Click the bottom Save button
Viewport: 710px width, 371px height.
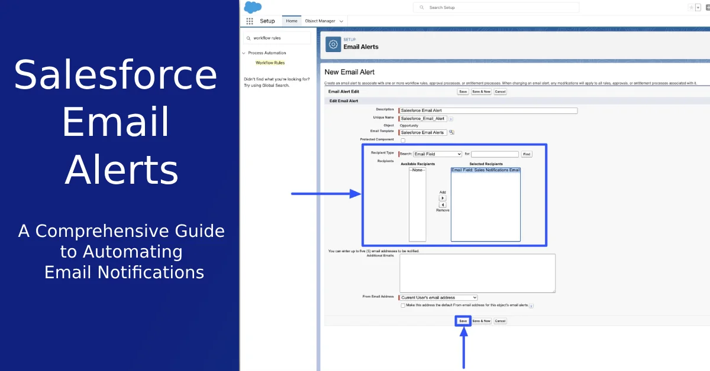[x=463, y=321]
